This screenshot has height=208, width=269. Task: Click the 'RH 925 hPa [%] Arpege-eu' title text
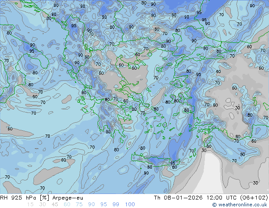click(42, 198)
